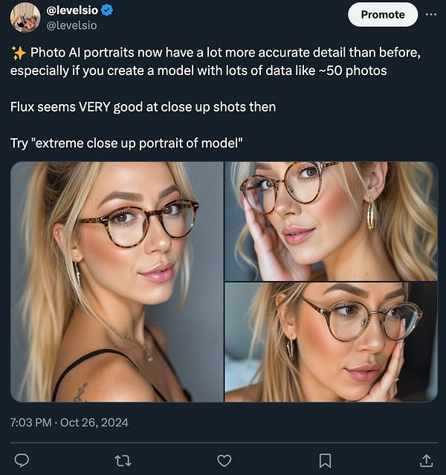Image resolution: width=446 pixels, height=475 pixels.
Task: Click the bold @levelsio display name
Action: click(x=72, y=10)
